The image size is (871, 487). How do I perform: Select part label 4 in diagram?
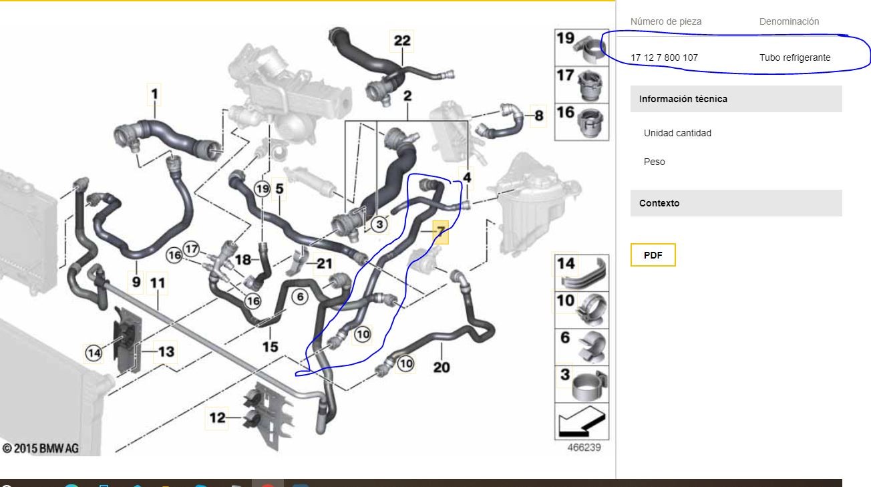pos(467,178)
